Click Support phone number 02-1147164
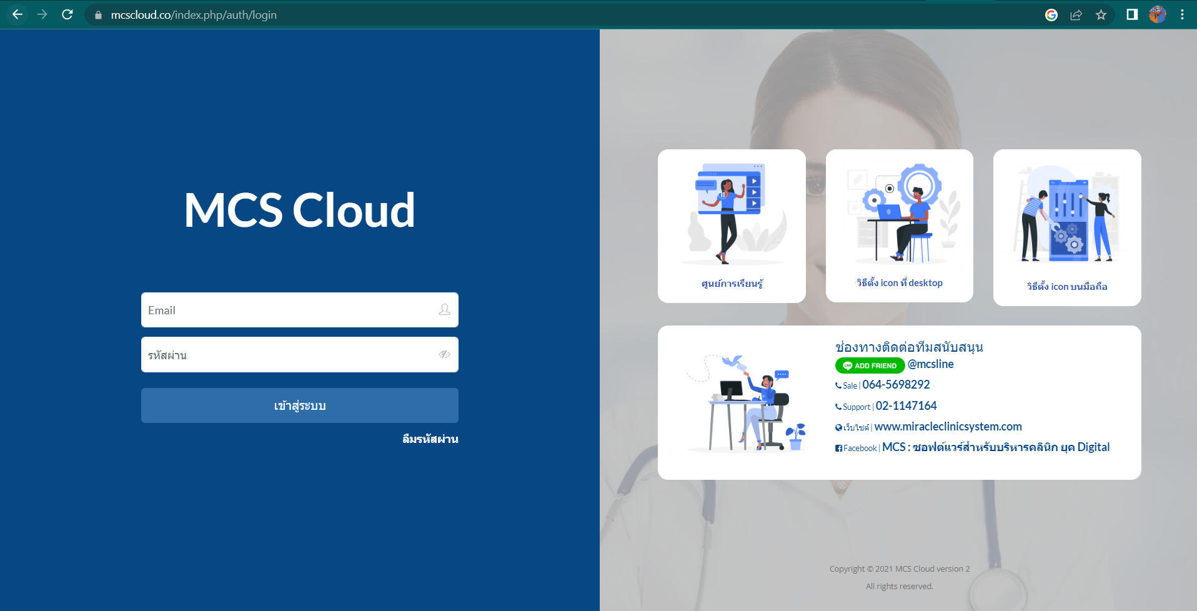 [x=906, y=406]
